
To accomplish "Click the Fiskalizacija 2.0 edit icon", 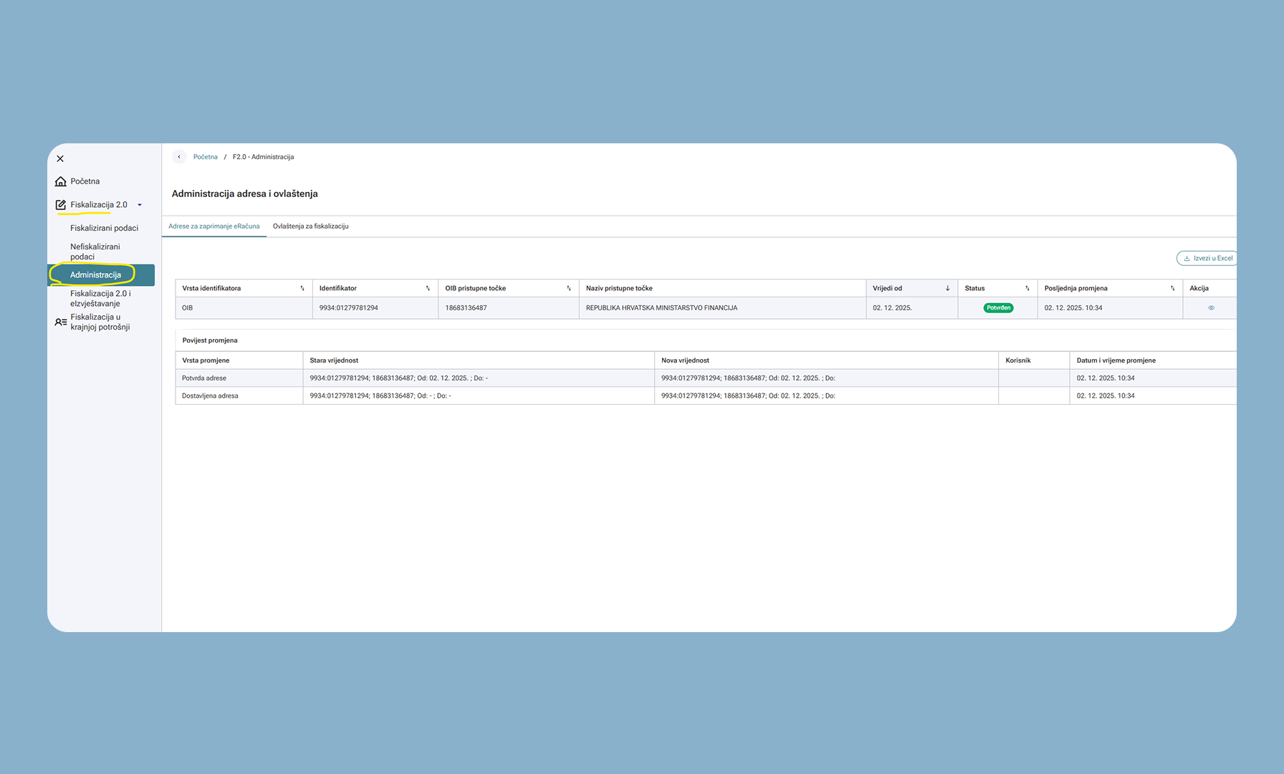I will point(61,205).
